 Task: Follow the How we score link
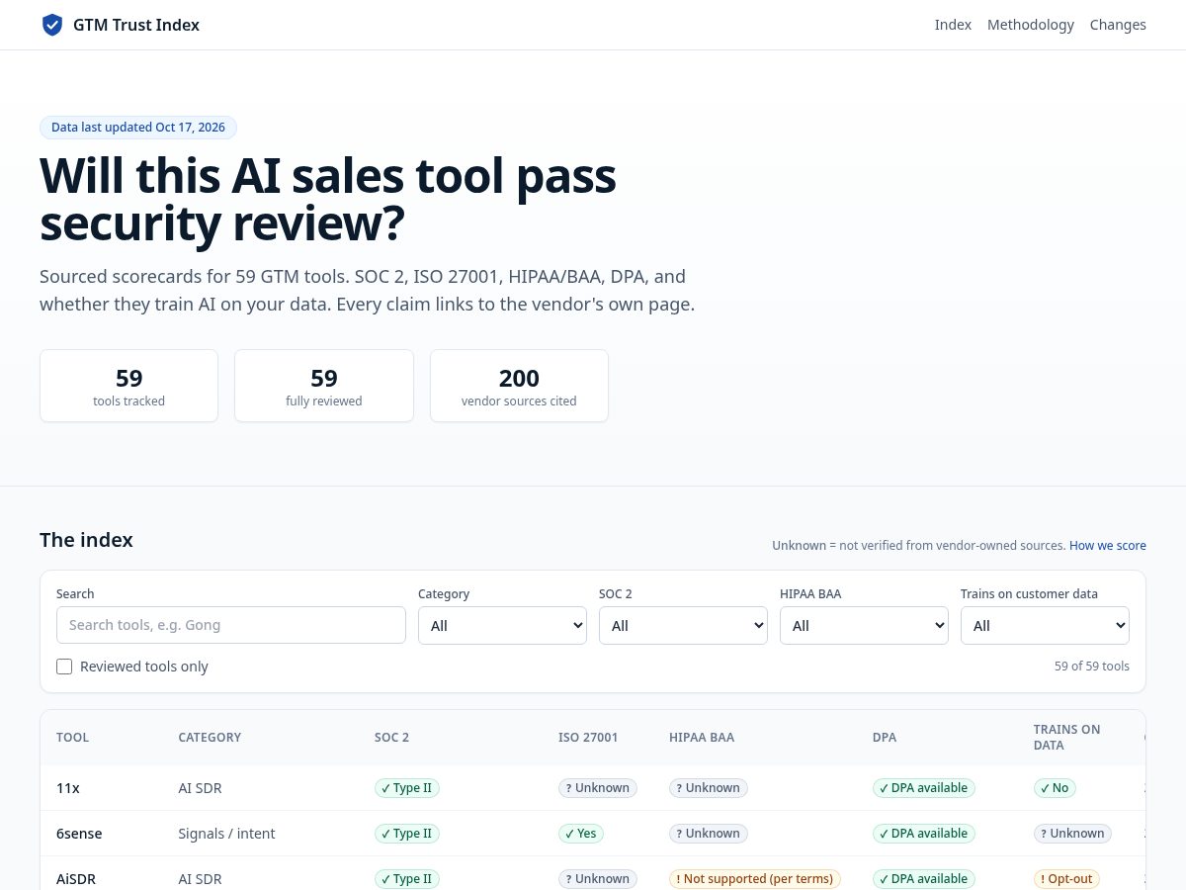click(x=1108, y=546)
